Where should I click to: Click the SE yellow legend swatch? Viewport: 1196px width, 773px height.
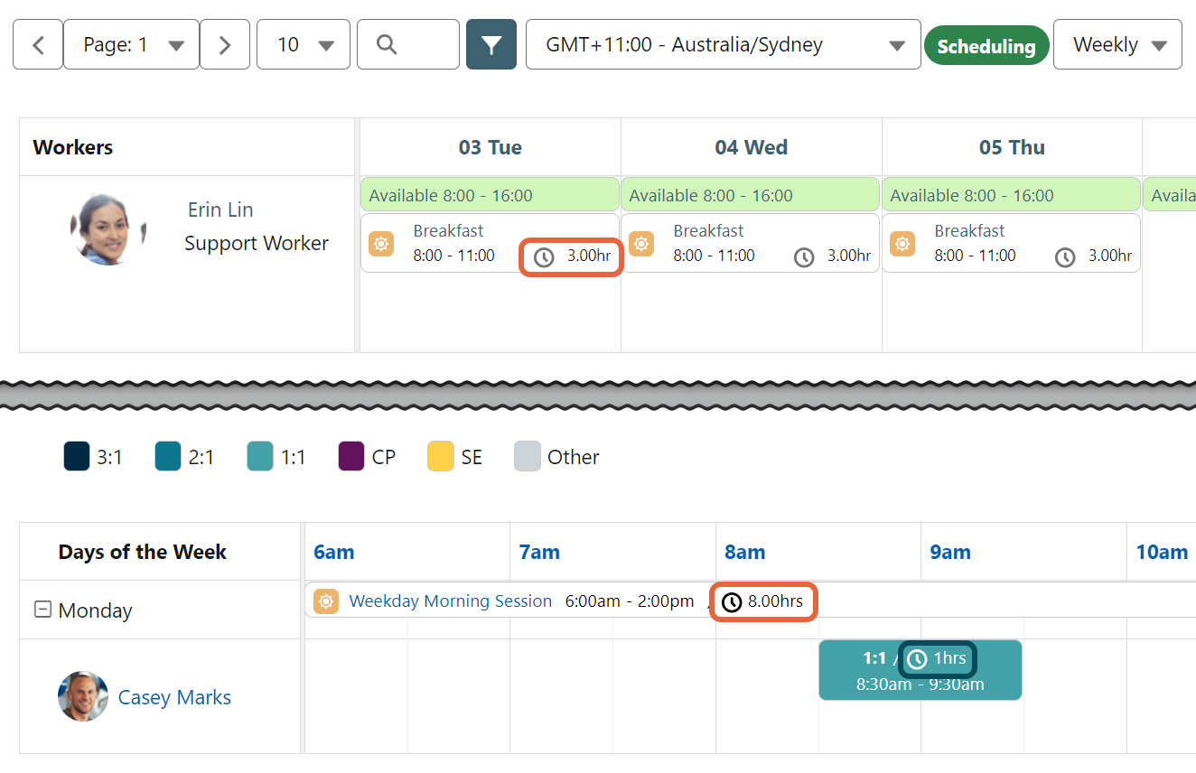pyautogui.click(x=441, y=457)
